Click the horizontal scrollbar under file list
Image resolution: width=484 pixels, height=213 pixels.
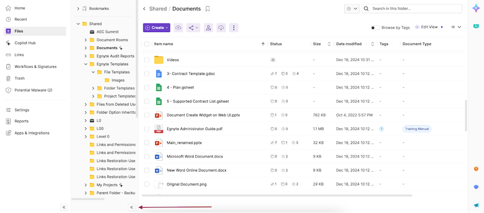277,196
